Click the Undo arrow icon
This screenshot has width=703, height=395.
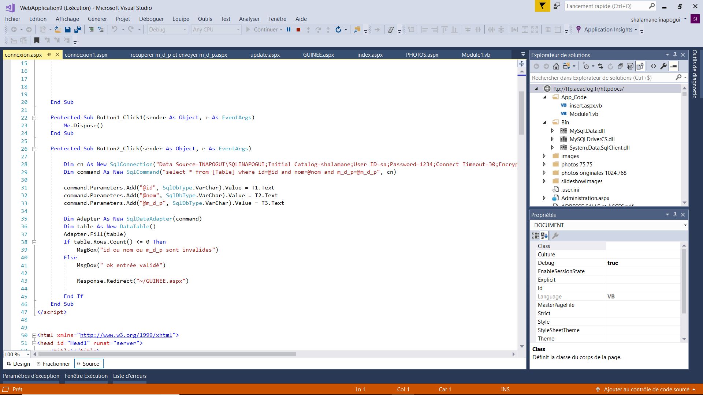click(115, 30)
